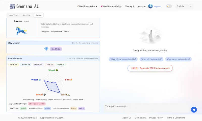Click the 'Horse' zodiac heading
The width and height of the screenshot is (202, 121).
(x=18, y=21)
